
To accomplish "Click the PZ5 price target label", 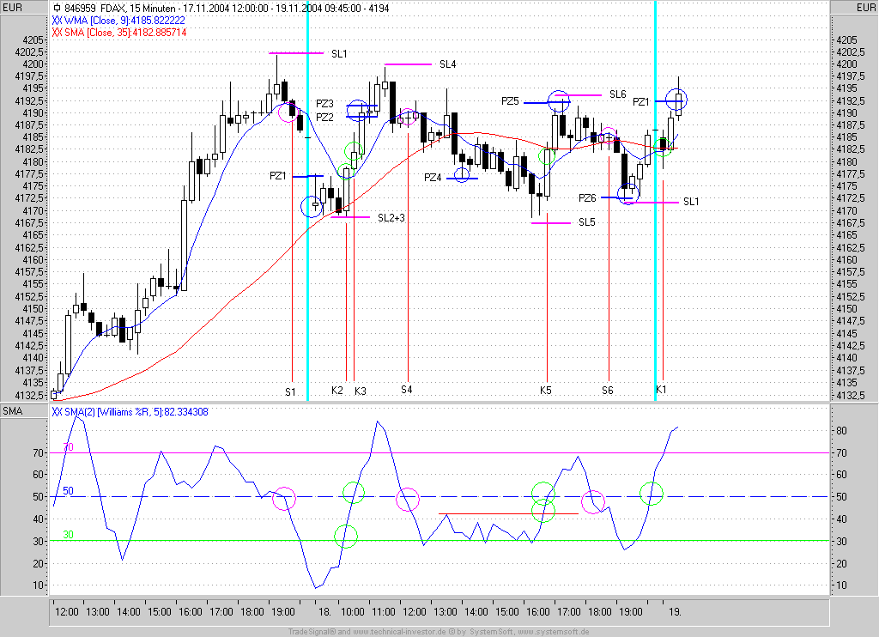I will click(x=510, y=101).
